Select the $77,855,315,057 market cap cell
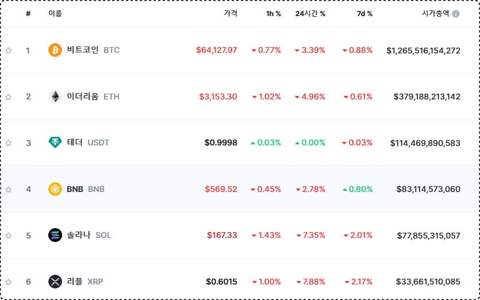 click(429, 236)
